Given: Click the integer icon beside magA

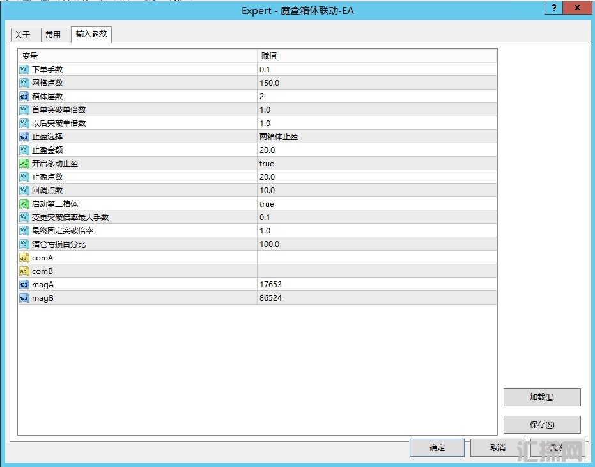Looking at the screenshot, I should tap(24, 285).
